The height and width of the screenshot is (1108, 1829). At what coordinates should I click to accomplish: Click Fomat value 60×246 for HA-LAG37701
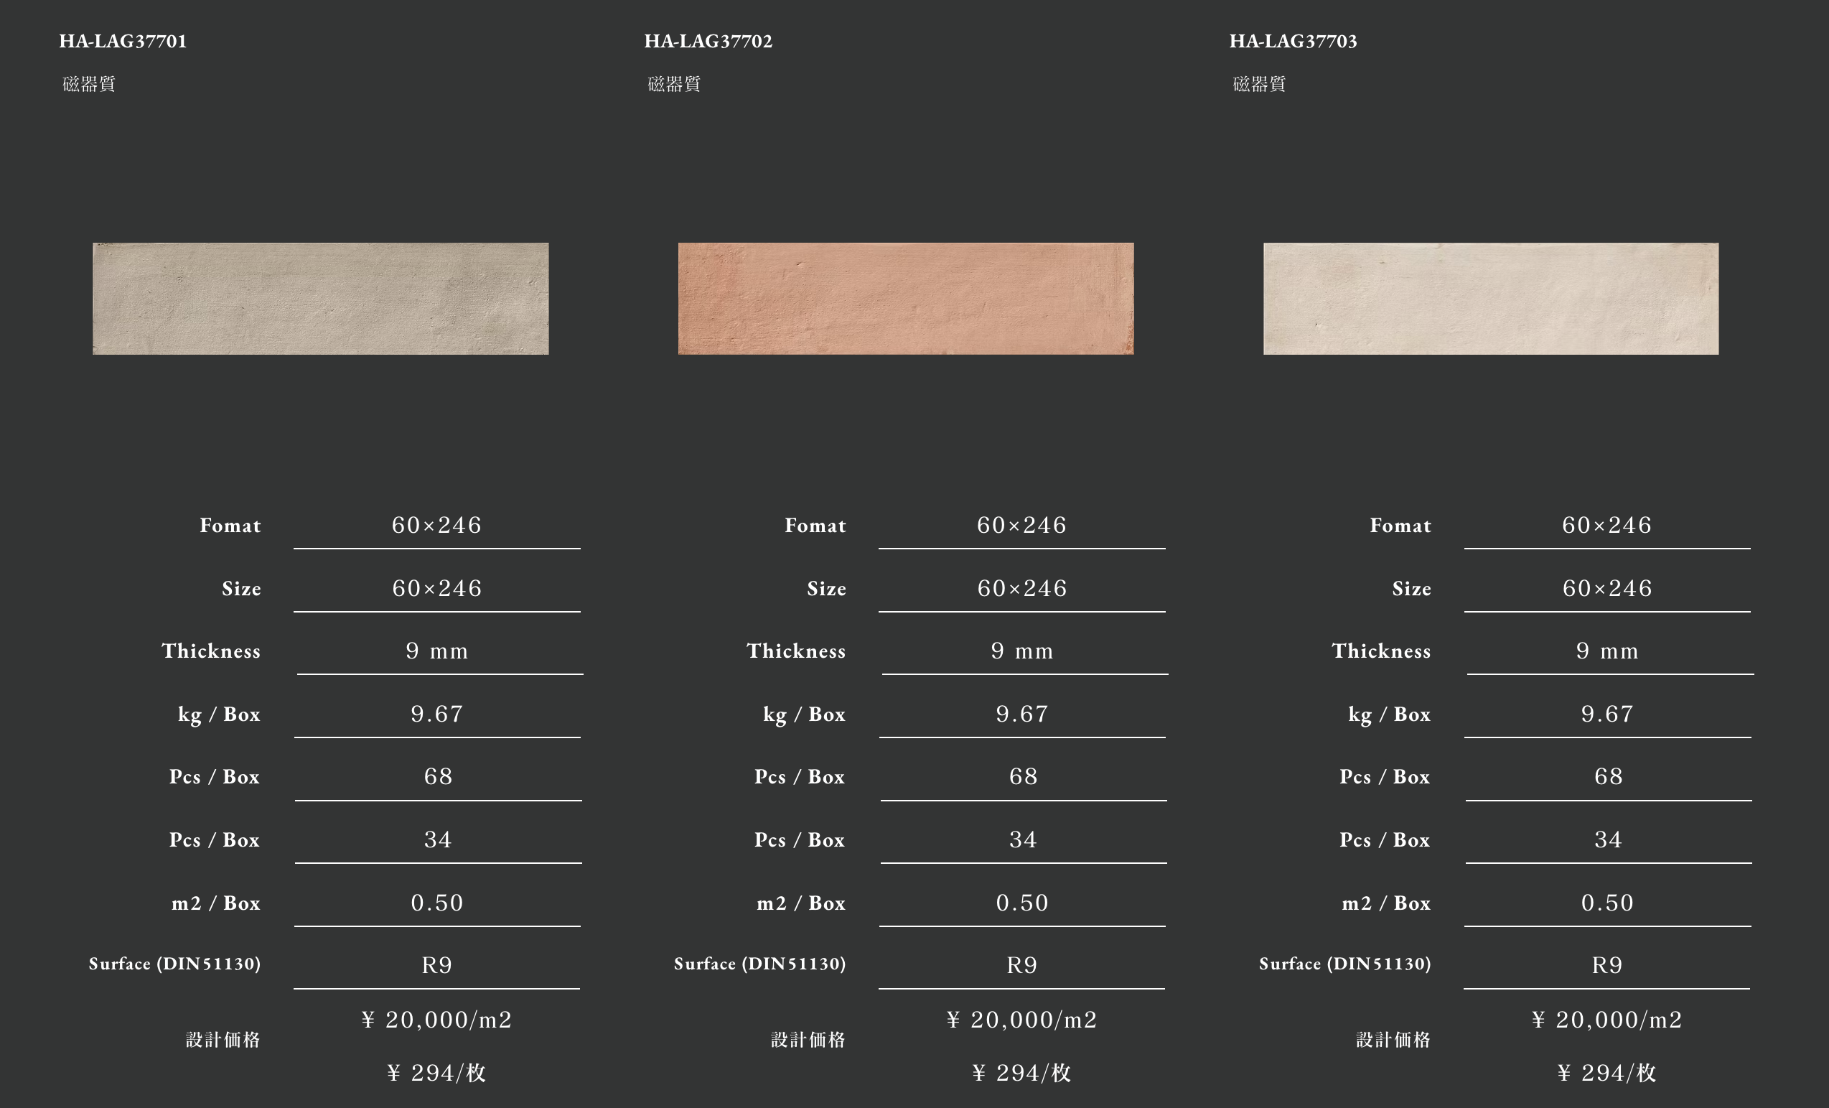436,525
